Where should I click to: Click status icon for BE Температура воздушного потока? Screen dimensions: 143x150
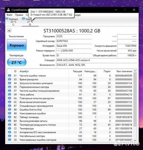pos(9,125)
